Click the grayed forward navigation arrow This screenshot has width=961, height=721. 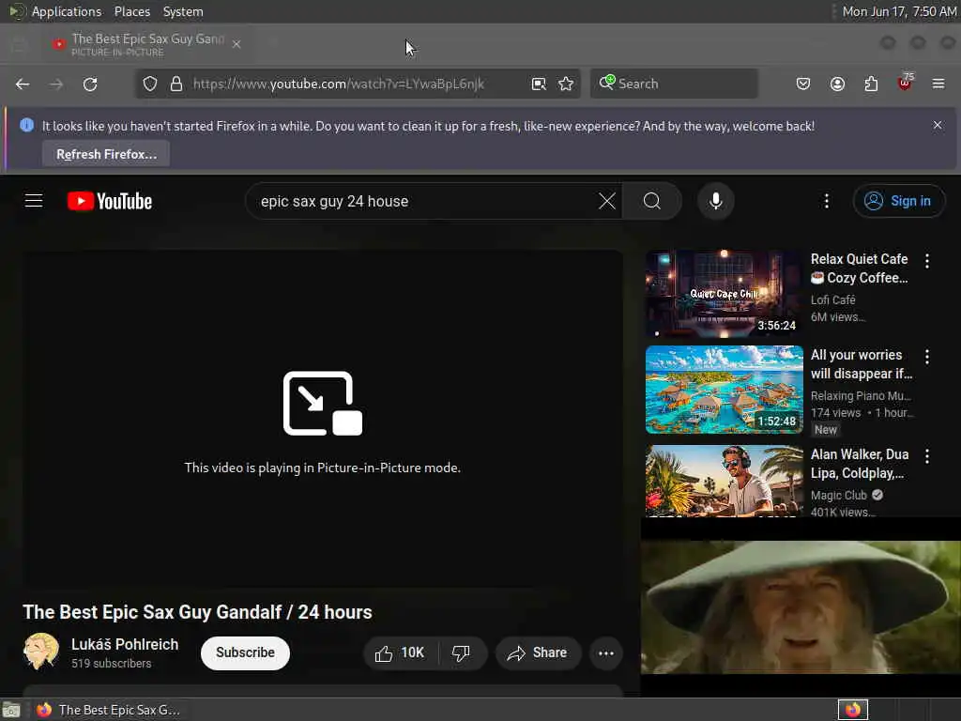56,84
